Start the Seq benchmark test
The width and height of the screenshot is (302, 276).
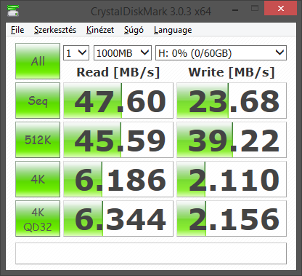pos(38,100)
